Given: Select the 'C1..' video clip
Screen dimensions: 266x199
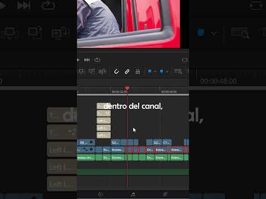Looking at the screenshot, I should (x=167, y=143).
